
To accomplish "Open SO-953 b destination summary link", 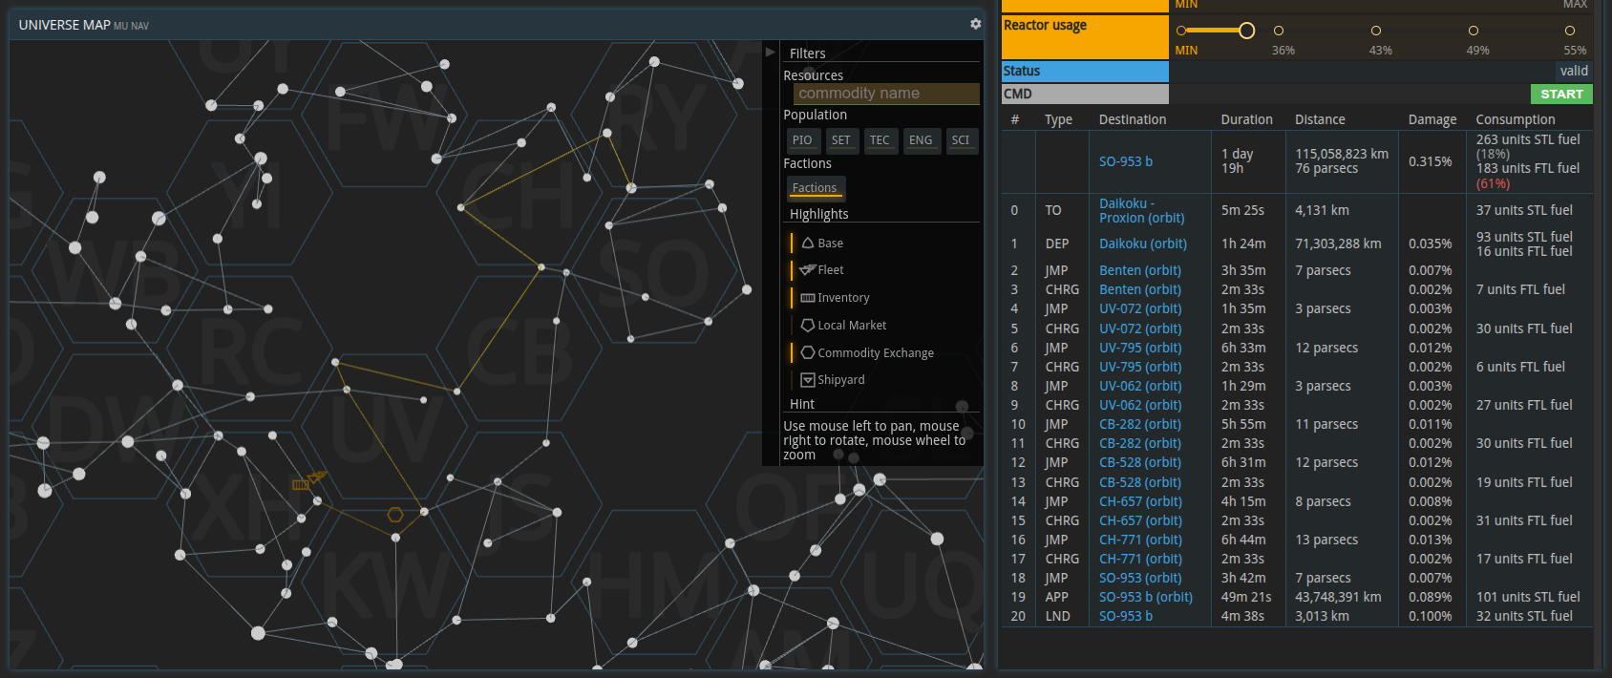I will (x=1125, y=161).
